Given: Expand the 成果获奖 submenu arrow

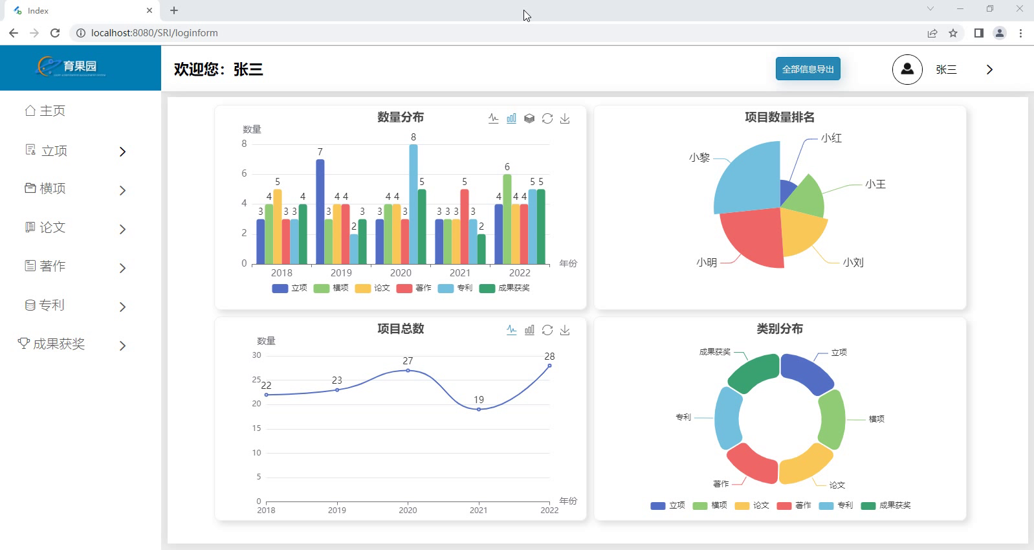Looking at the screenshot, I should point(123,346).
